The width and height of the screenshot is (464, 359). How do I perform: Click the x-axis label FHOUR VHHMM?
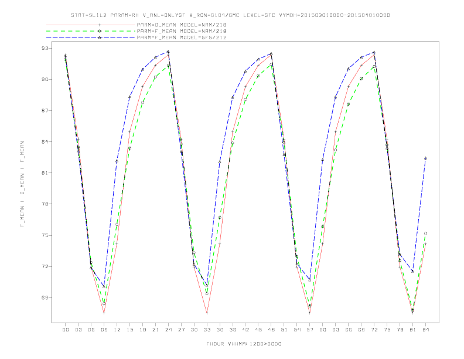point(244,344)
